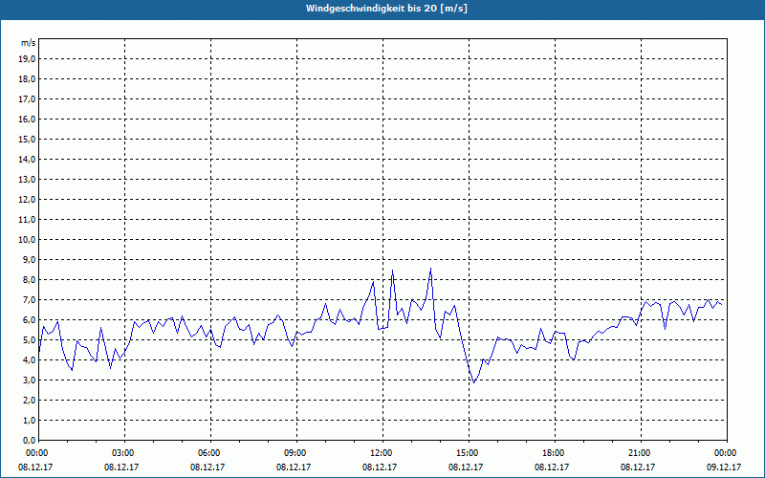Click the 15:00 time label

[469, 453]
